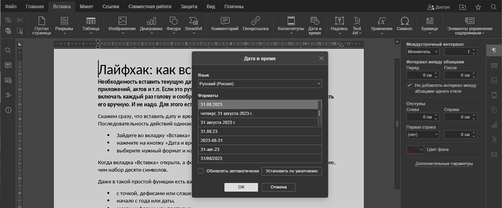Open Элементы управления содержимым
Screen dimensions: 502x208
click(469, 26)
